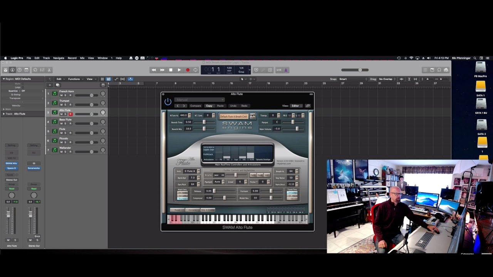Select Velocity transition time option
The image size is (493, 277).
click(292, 192)
